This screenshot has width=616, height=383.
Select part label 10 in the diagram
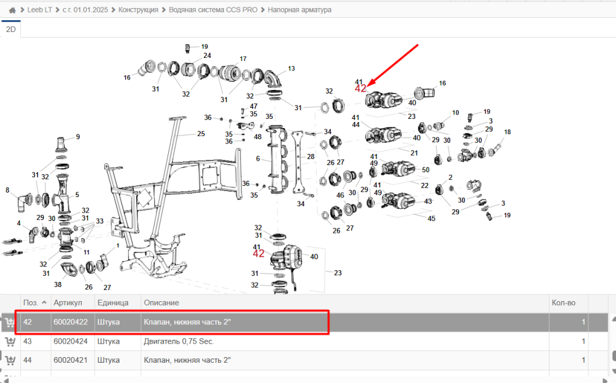pyautogui.click(x=455, y=113)
